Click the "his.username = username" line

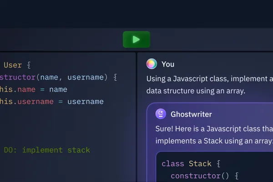point(52,101)
